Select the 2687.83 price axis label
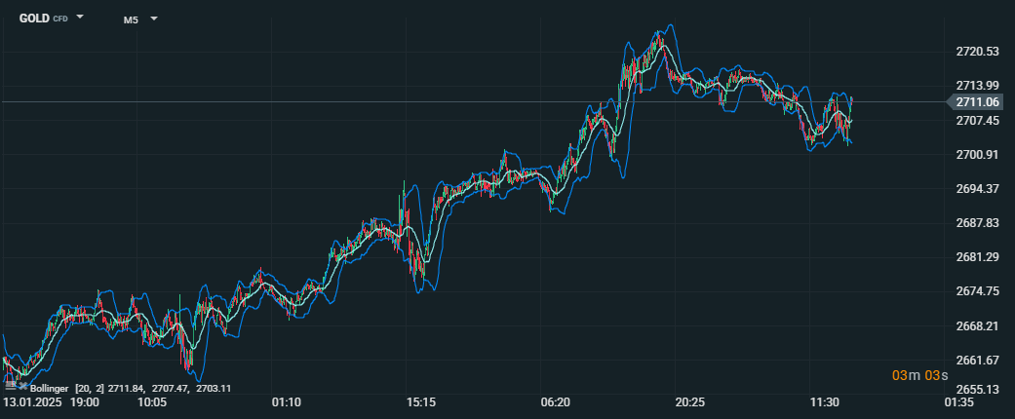 click(978, 223)
